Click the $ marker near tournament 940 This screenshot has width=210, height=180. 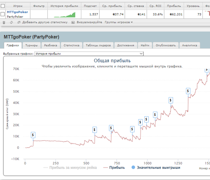click(x=140, y=122)
